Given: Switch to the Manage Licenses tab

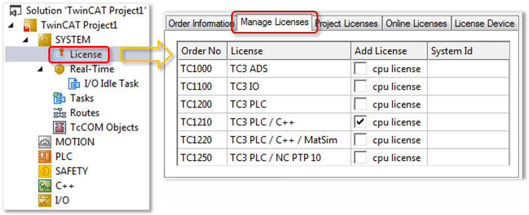Looking at the screenshot, I should coord(274,22).
